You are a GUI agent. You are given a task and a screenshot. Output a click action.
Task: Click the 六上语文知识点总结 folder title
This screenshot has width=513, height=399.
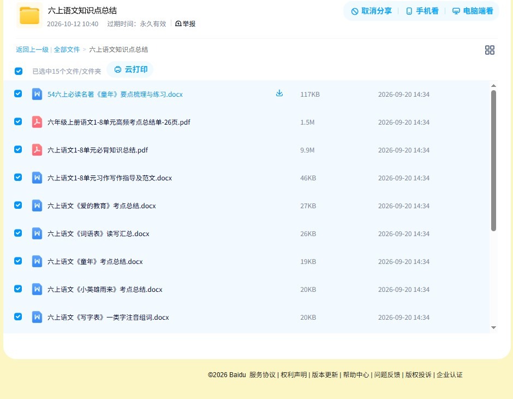click(82, 10)
